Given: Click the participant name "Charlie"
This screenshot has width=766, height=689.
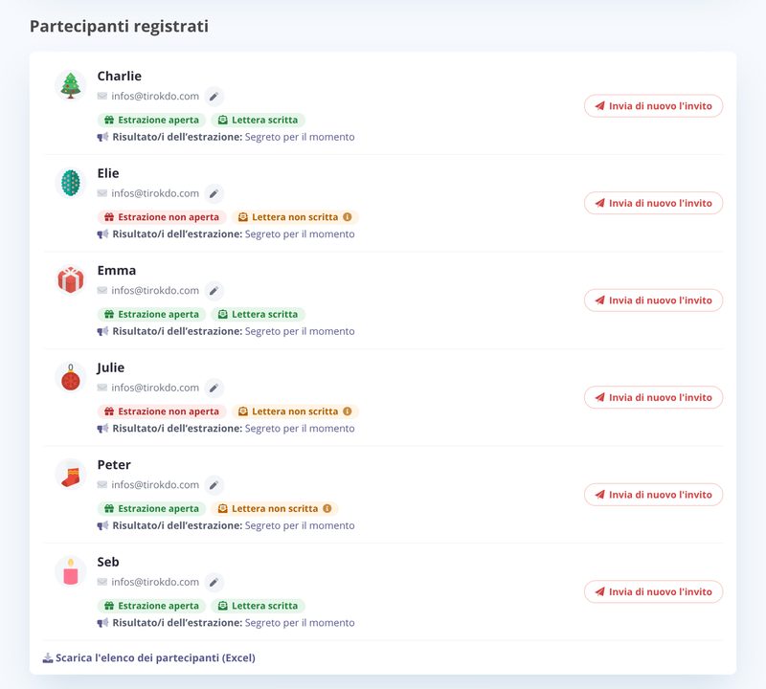Looking at the screenshot, I should 119,77.
